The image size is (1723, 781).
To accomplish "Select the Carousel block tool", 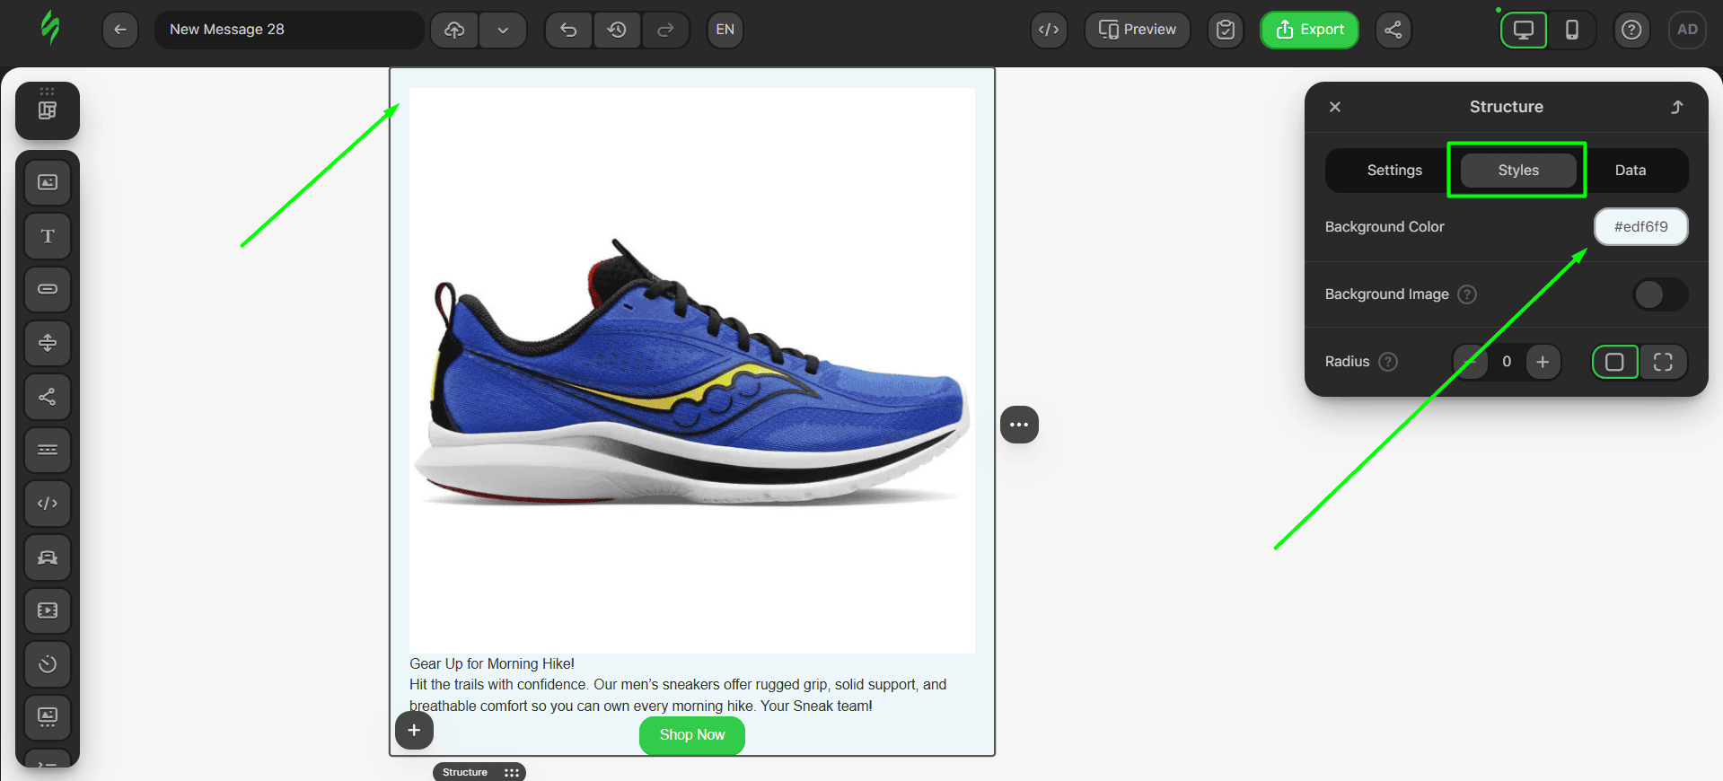I will 48,717.
